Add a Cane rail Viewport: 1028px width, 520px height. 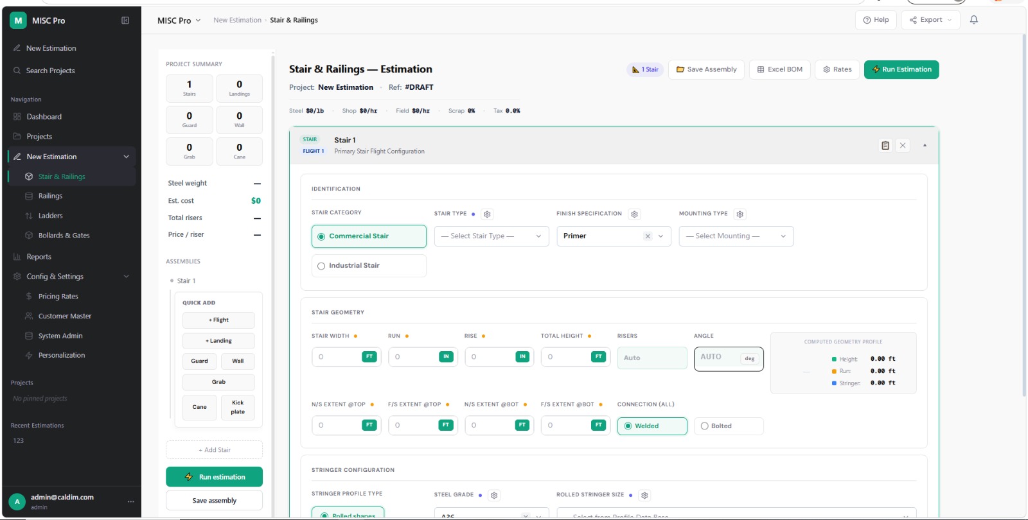click(199, 407)
